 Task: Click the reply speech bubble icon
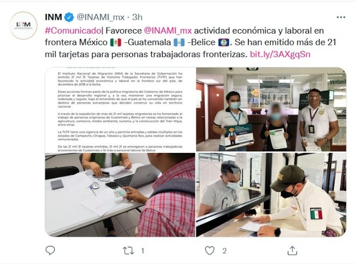[x=50, y=251]
